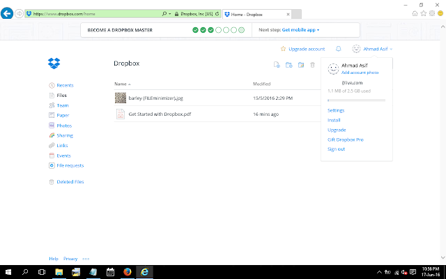Image resolution: width=446 pixels, height=279 pixels.
Task: Select the Home - Dropbox tab
Action: pyautogui.click(x=257, y=14)
